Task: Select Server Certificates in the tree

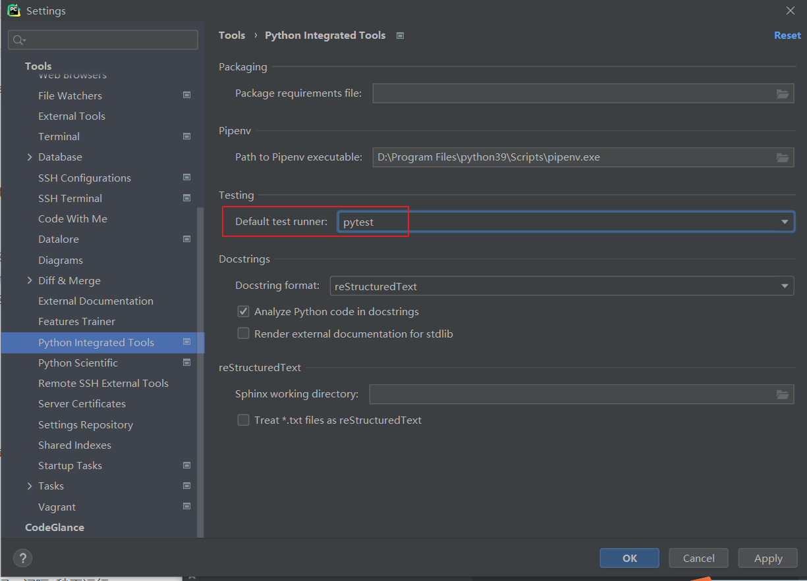Action: pyautogui.click(x=82, y=403)
